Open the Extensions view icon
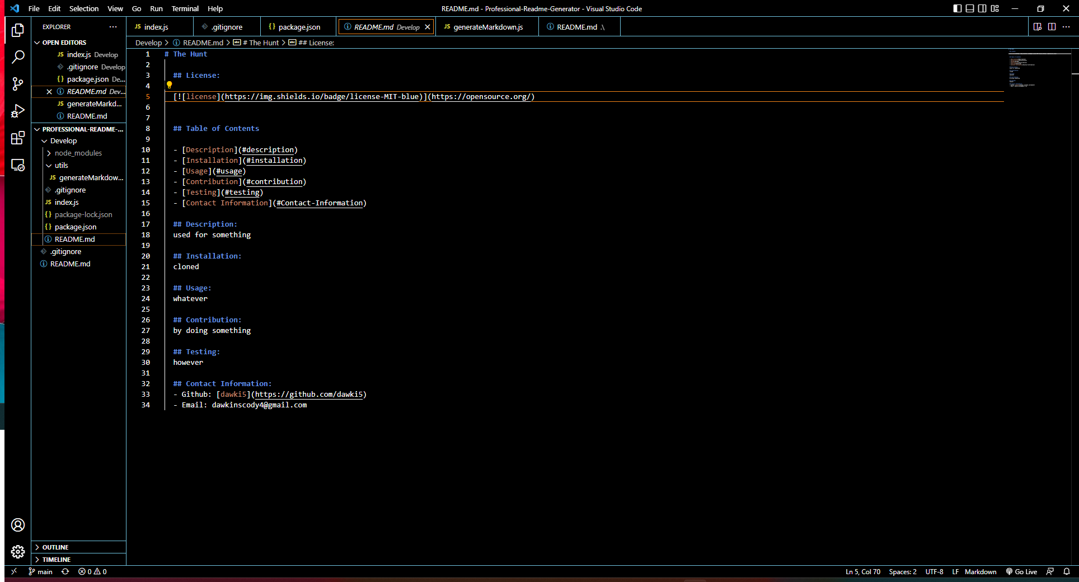Viewport: 1079px width, 582px height. click(x=18, y=138)
